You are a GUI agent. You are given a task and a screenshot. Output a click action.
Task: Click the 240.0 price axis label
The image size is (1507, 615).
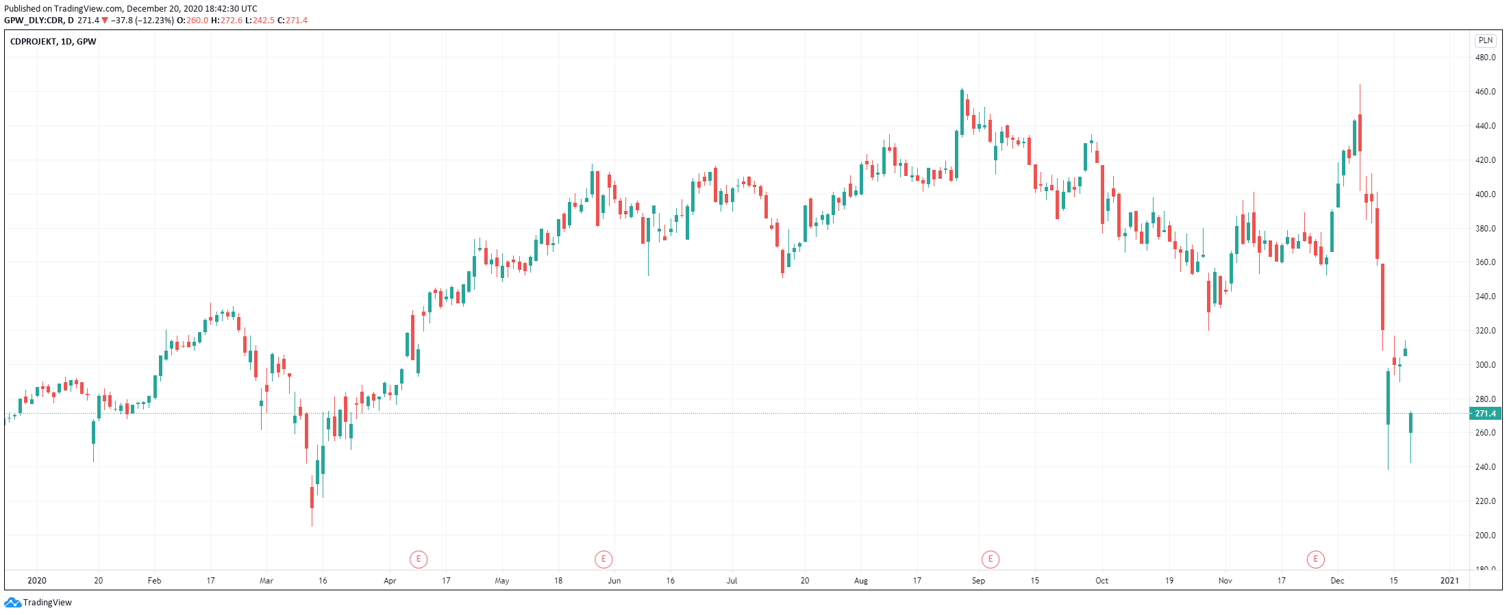1485,467
